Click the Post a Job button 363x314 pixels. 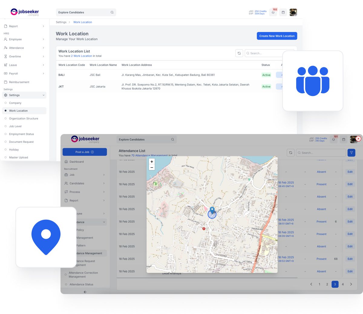pyautogui.click(x=85, y=152)
